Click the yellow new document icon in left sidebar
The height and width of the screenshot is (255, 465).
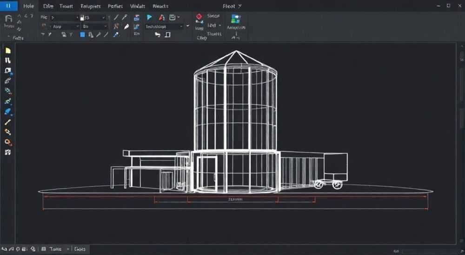pos(8,51)
